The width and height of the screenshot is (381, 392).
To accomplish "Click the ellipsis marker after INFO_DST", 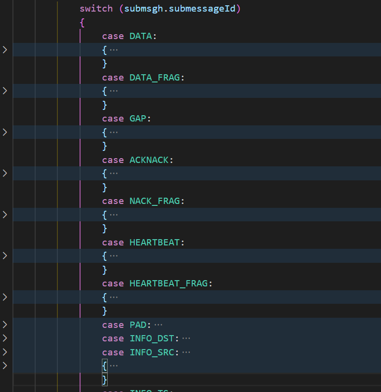I will [x=186, y=338].
